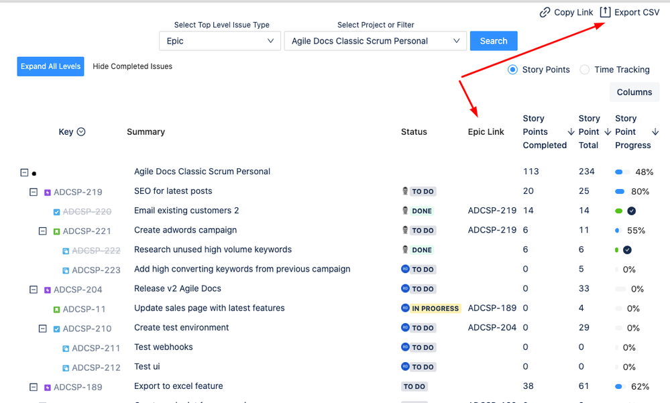Click the Export CSV icon
Viewport: 670px width, 403px height.
[x=606, y=11]
